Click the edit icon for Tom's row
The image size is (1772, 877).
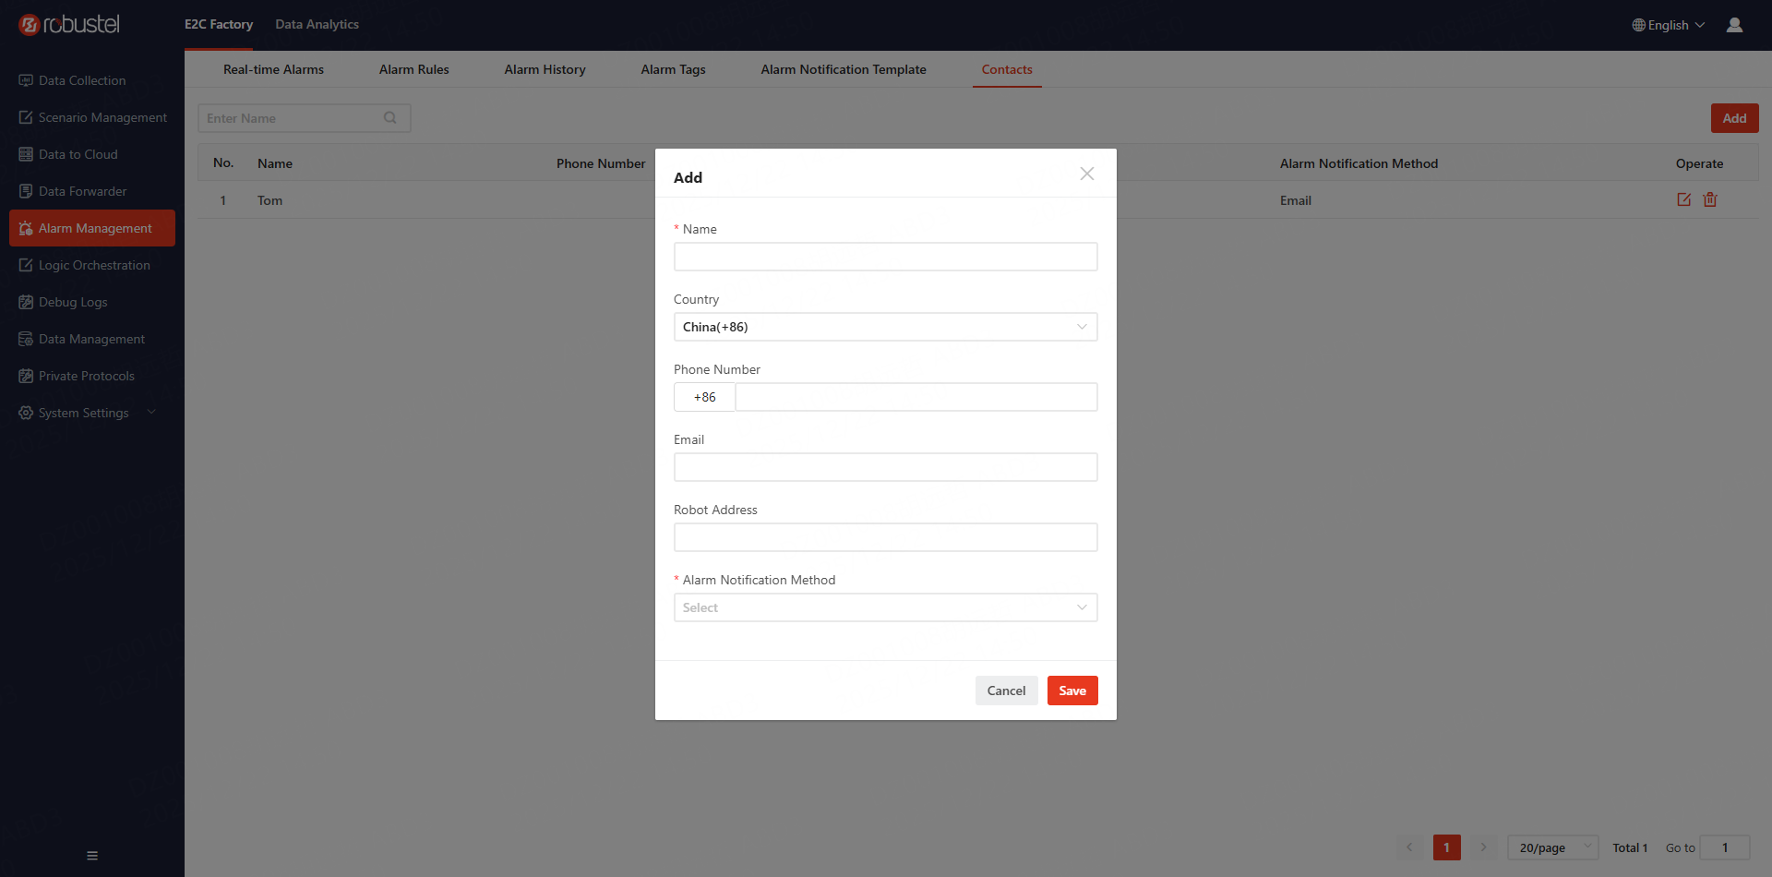[1683, 199]
